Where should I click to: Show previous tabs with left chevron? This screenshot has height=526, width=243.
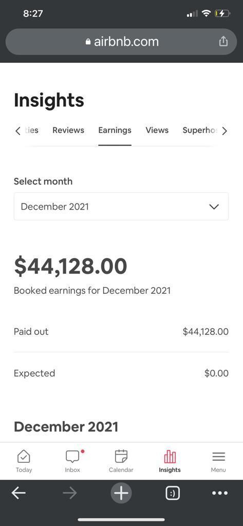tap(18, 131)
